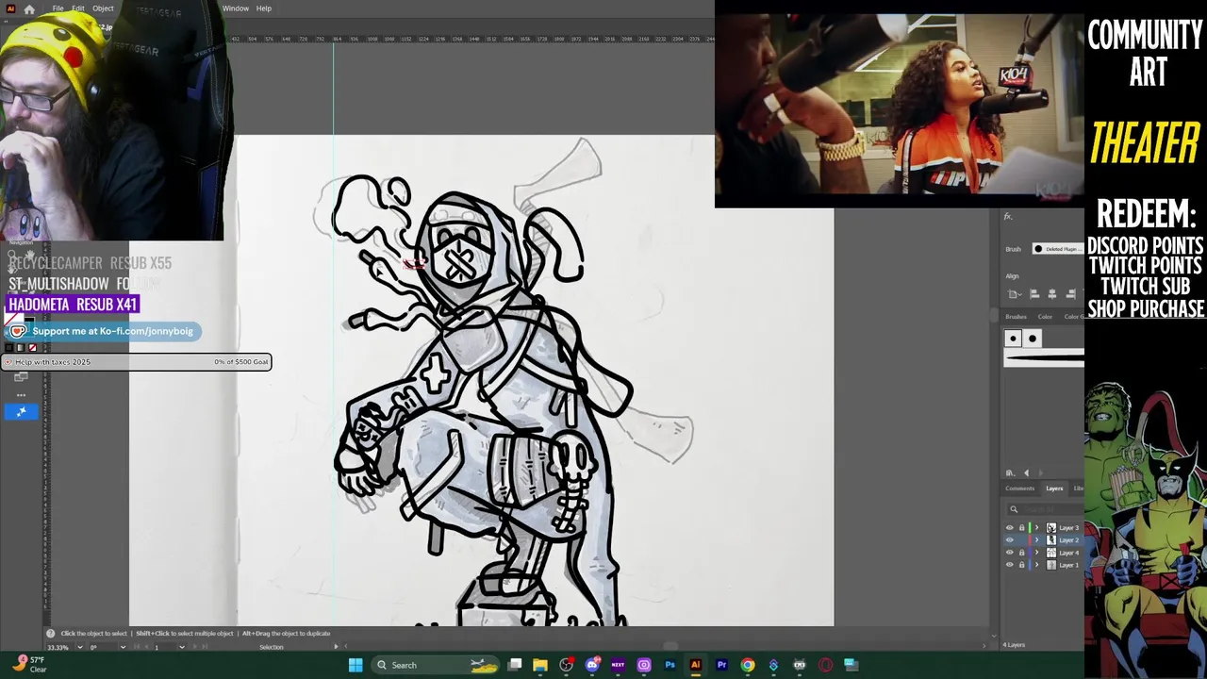Image resolution: width=1207 pixels, height=679 pixels.
Task: Click the horizontal align left icon
Action: pos(1034,294)
